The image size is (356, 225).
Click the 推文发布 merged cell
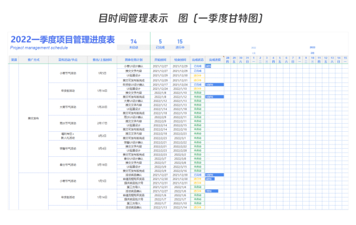(33, 118)
